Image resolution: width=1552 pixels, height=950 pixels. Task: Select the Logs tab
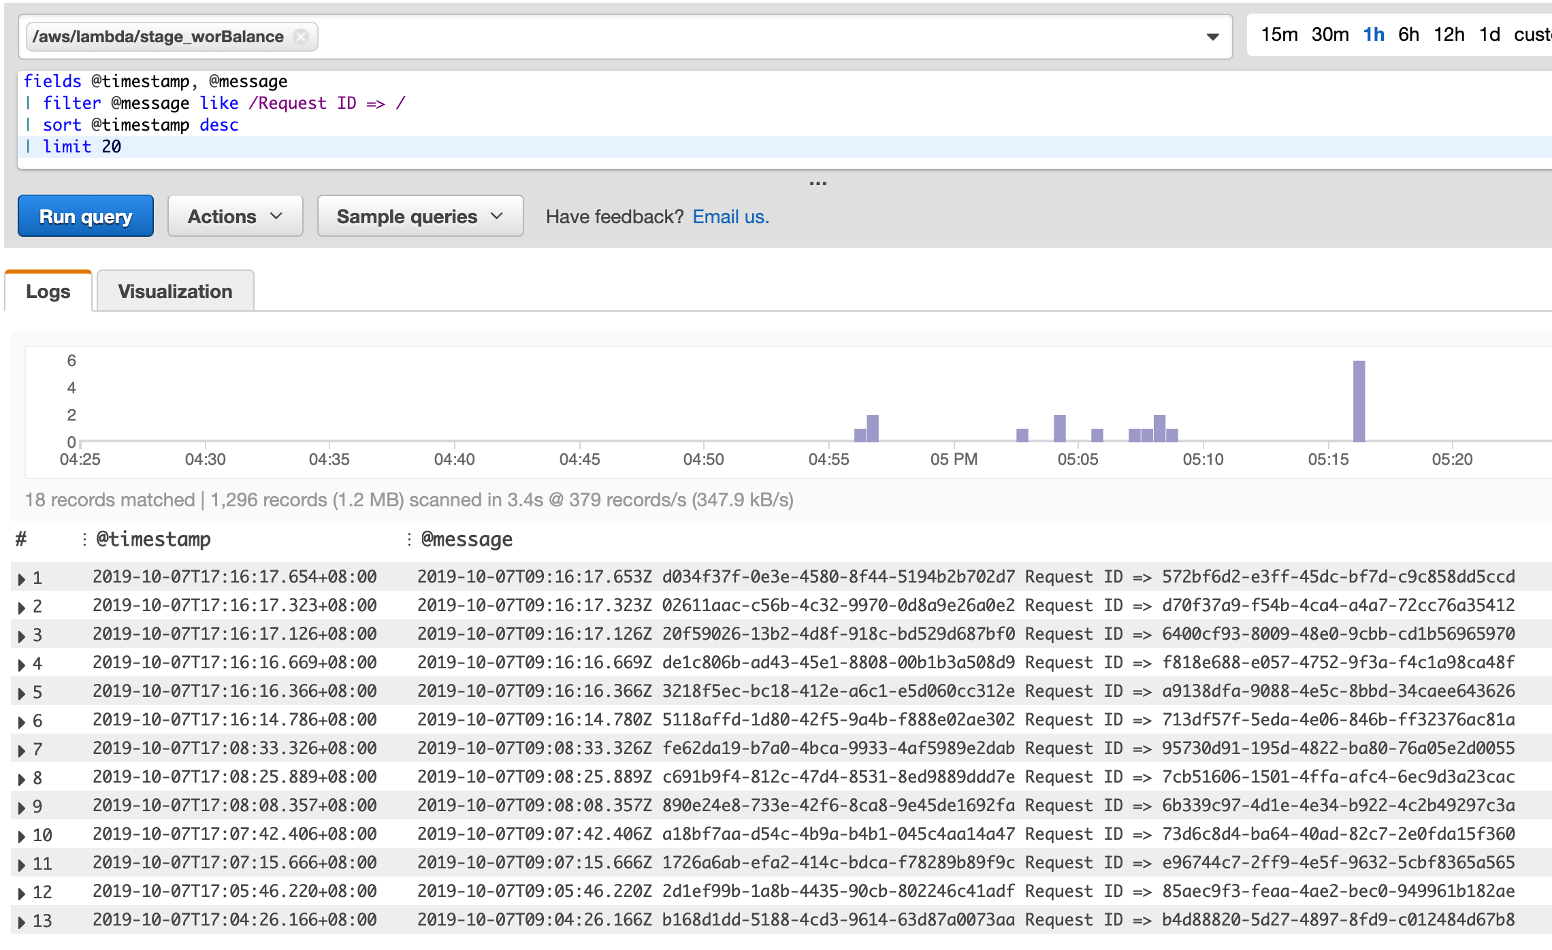(48, 291)
